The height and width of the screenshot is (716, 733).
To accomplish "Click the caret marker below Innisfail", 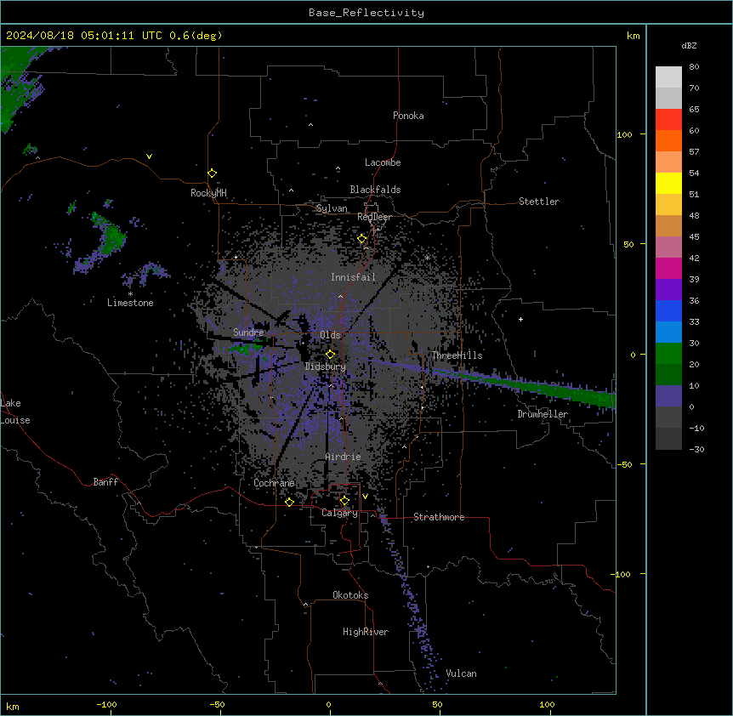I will (340, 296).
